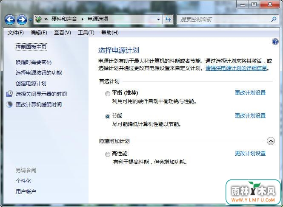Screen dimensions: 283x207
Task: Open the 文件(F) menu
Action: coord(15,33)
